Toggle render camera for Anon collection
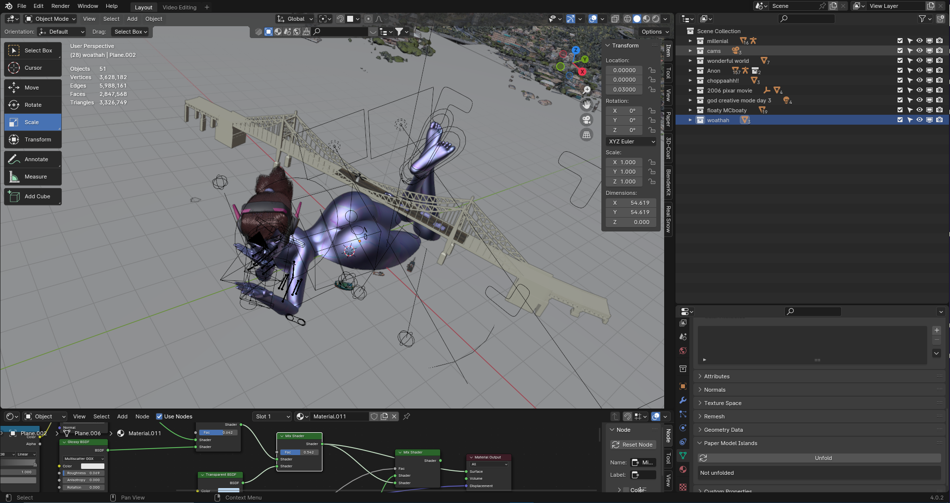The width and height of the screenshot is (950, 503). (939, 71)
